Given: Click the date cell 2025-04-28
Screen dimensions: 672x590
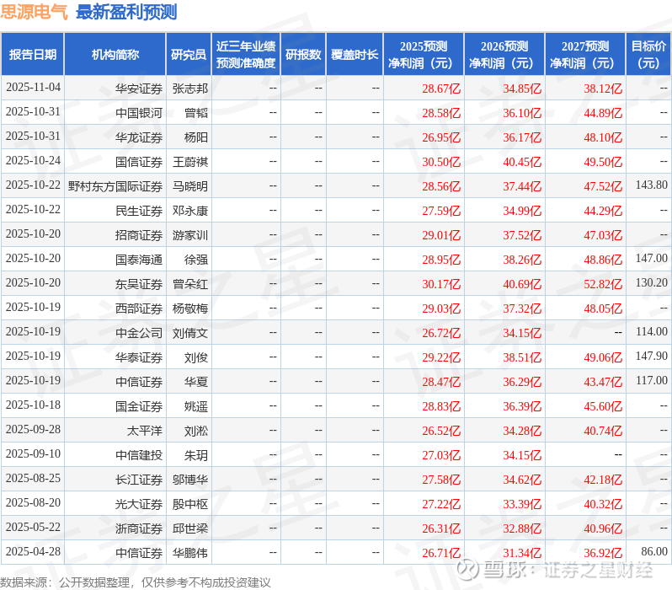Looking at the screenshot, I should click(x=33, y=552).
